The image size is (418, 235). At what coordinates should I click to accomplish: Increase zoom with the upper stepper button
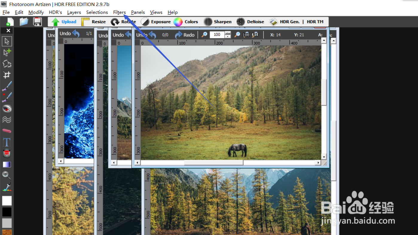pos(228,33)
